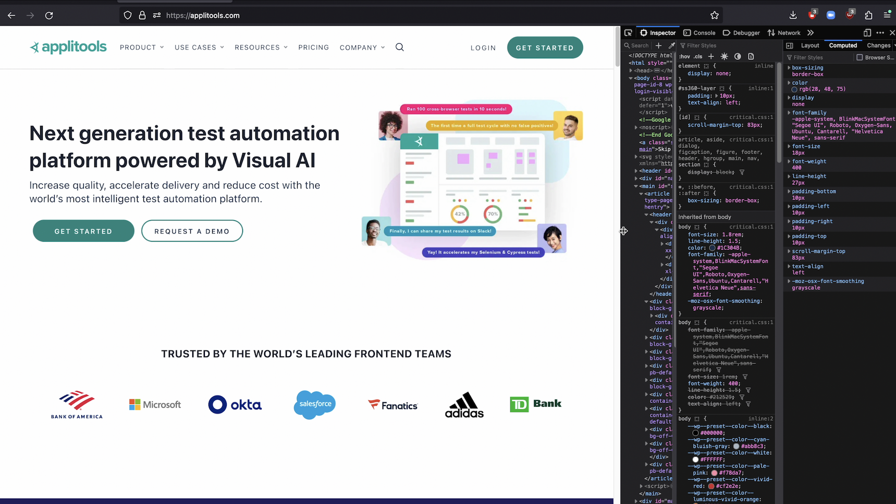This screenshot has height=504, width=896.
Task: Expand font-family computed property
Action: click(789, 113)
